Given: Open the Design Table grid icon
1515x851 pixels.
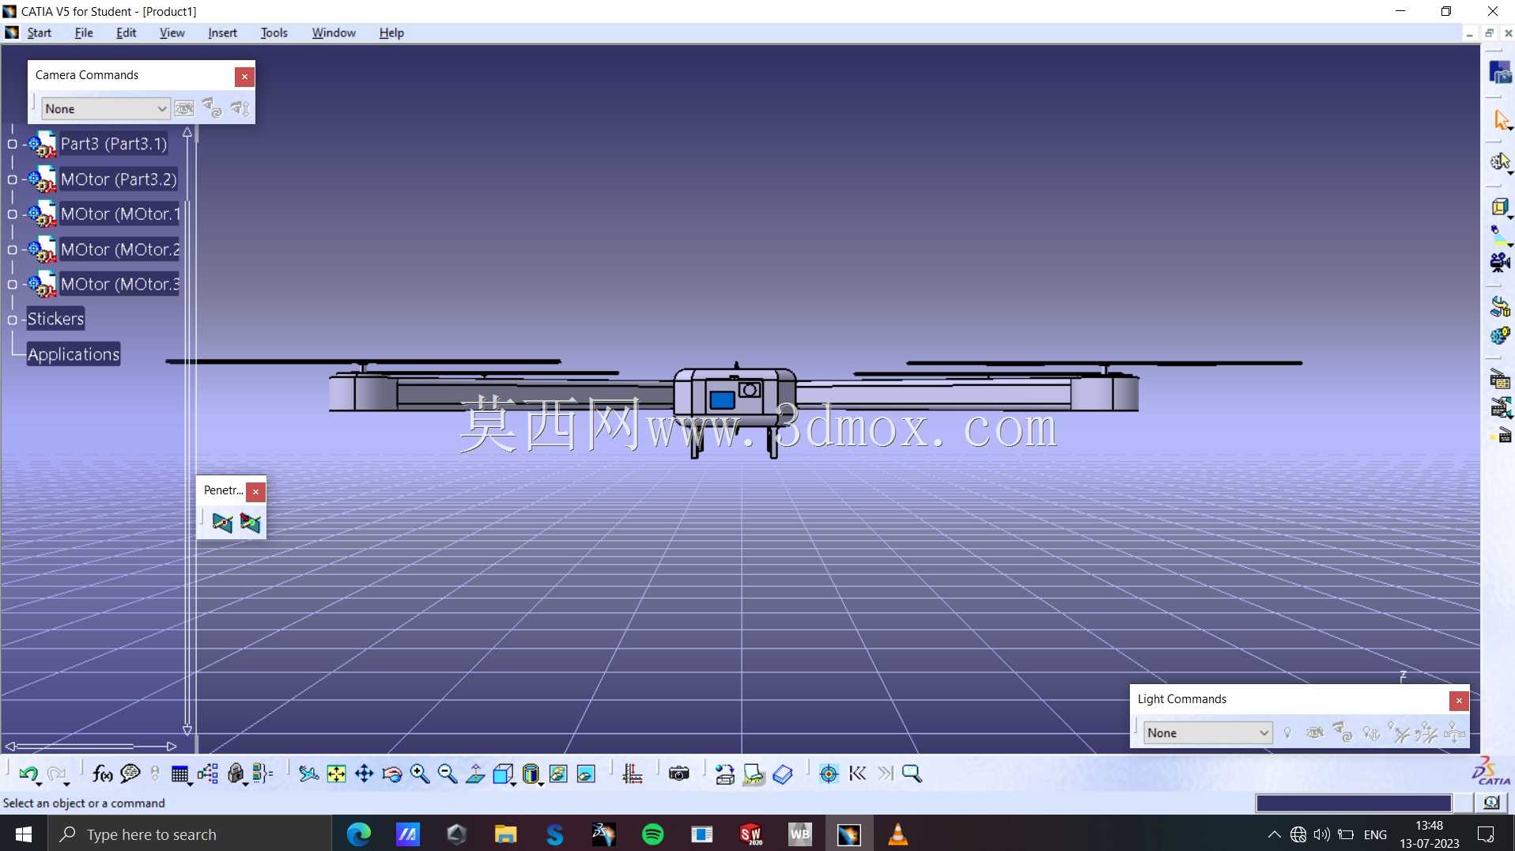Looking at the screenshot, I should [x=180, y=774].
